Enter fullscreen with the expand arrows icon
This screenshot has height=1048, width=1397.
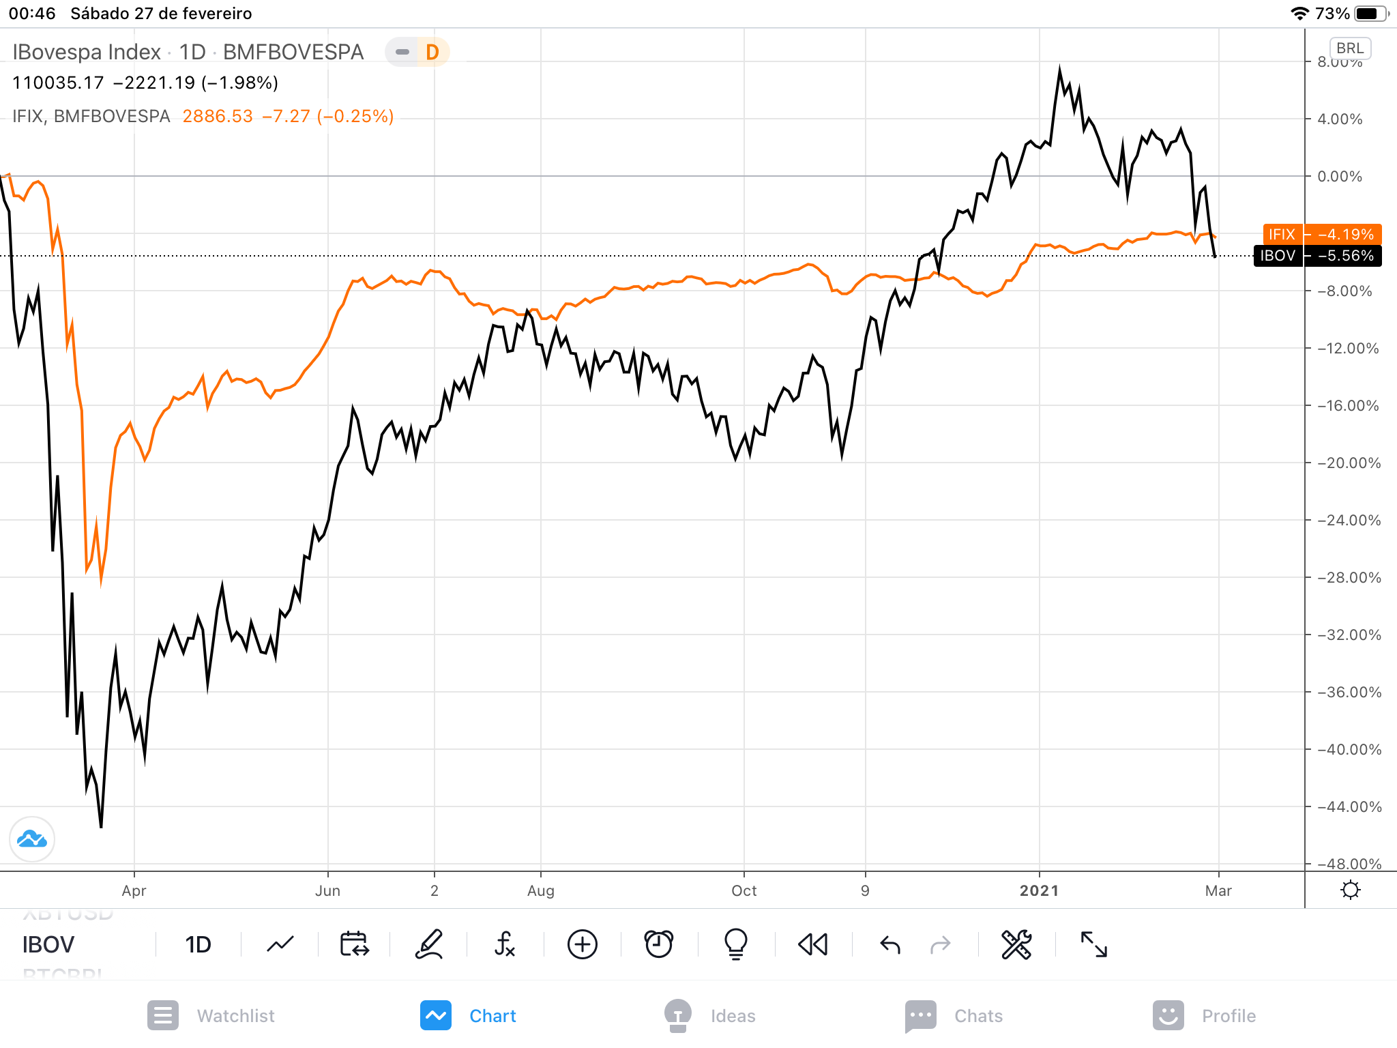pos(1093,944)
